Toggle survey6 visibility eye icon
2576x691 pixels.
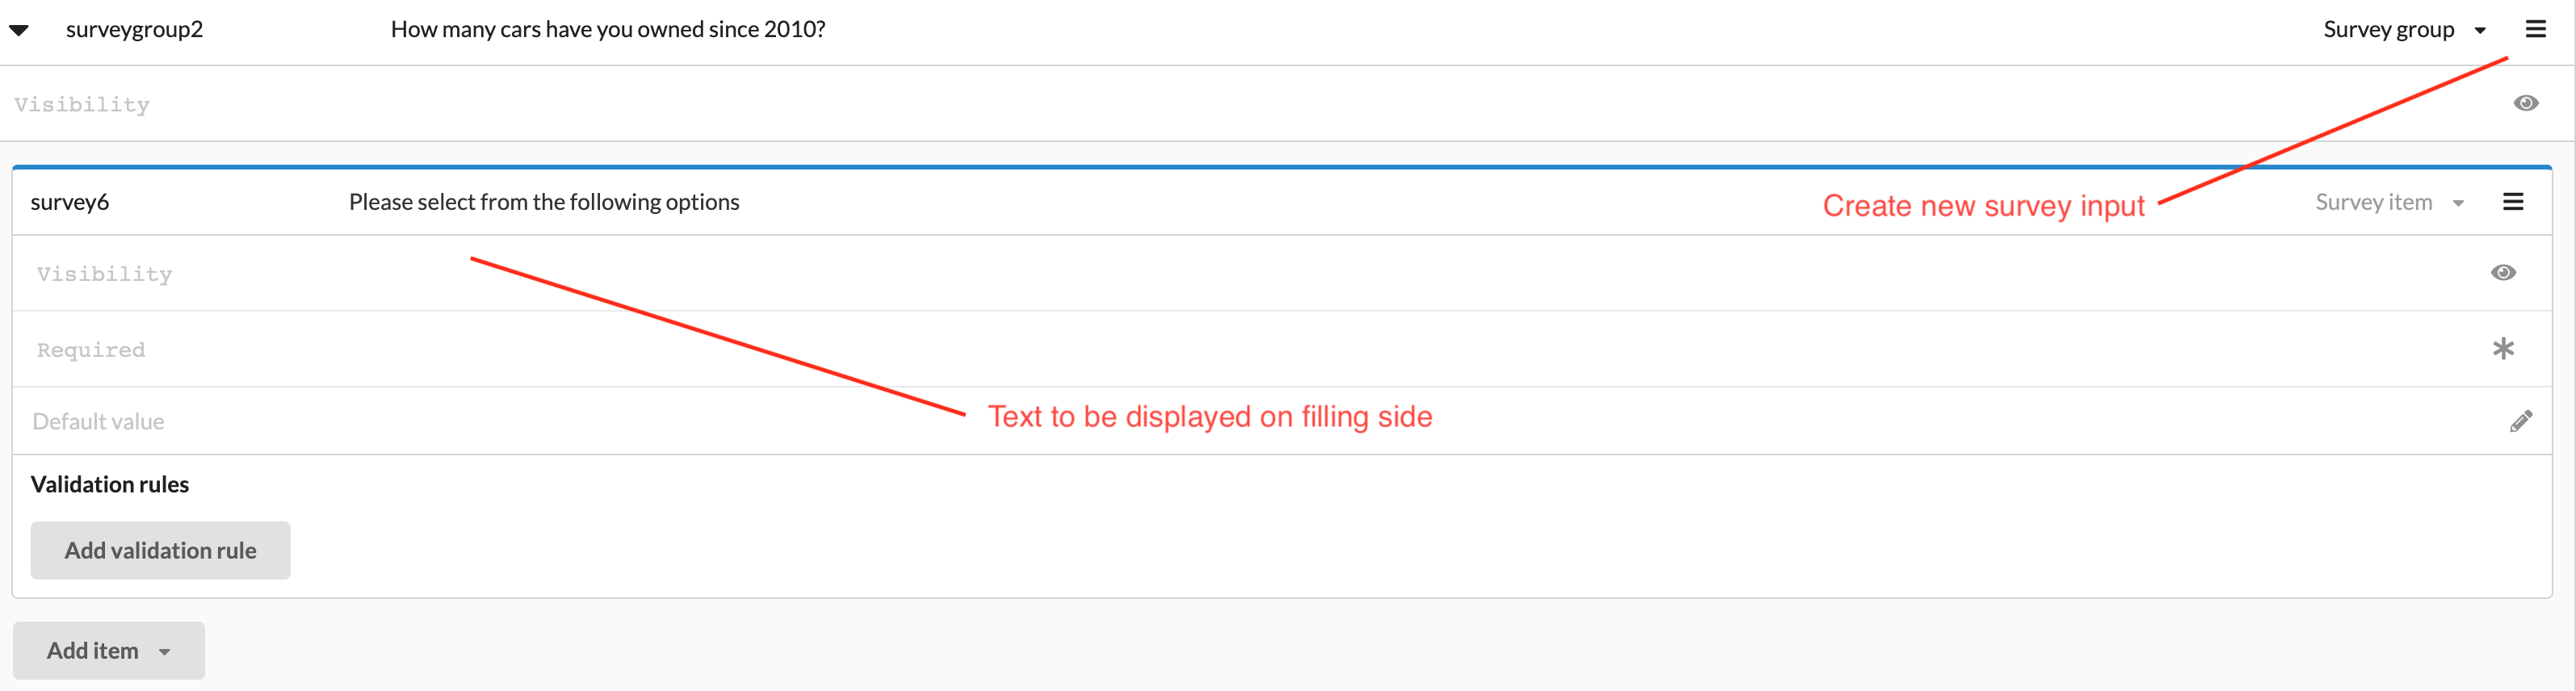coord(2503,273)
